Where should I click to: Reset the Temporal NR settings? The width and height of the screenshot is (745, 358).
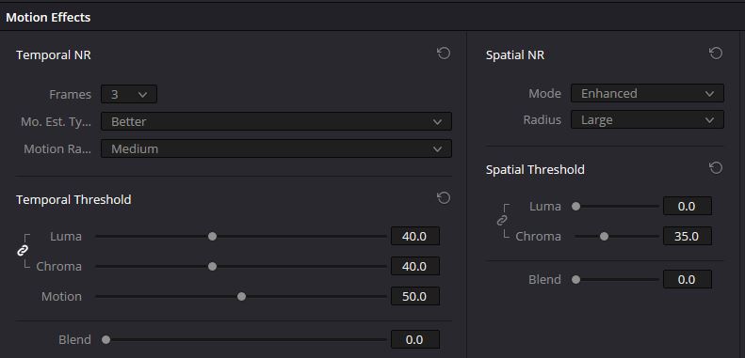point(444,54)
